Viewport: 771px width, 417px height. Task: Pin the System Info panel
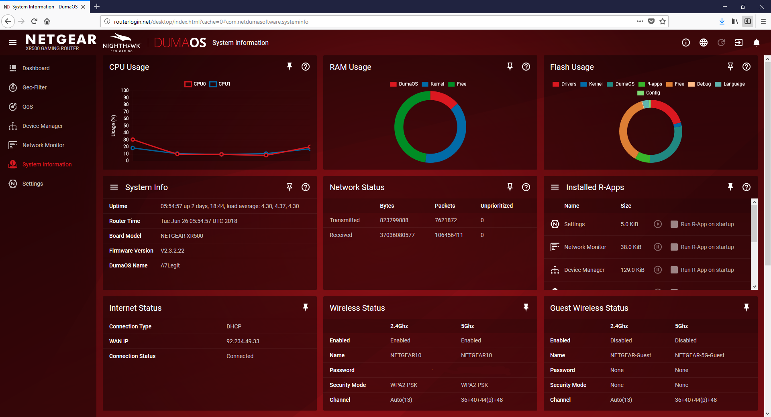(x=289, y=187)
